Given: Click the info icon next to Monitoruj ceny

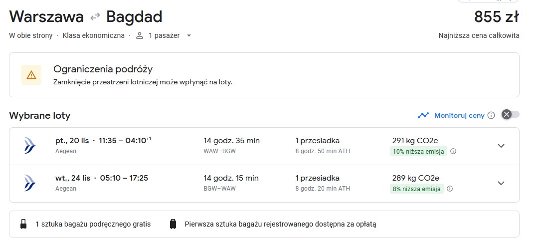Looking at the screenshot, I should tap(491, 115).
